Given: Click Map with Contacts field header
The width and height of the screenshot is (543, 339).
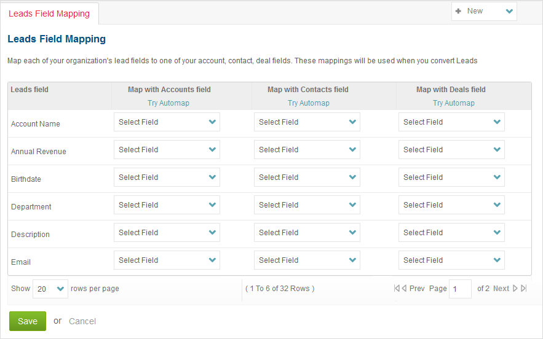Looking at the screenshot, I should click(x=308, y=90).
